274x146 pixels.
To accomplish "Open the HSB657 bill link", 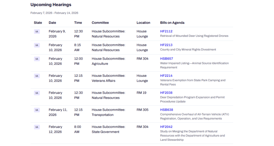I will click(x=166, y=59).
